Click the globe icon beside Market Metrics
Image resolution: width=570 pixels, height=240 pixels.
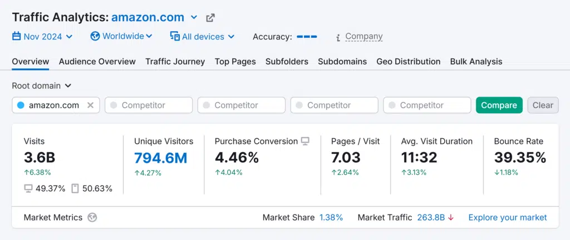pos(92,217)
